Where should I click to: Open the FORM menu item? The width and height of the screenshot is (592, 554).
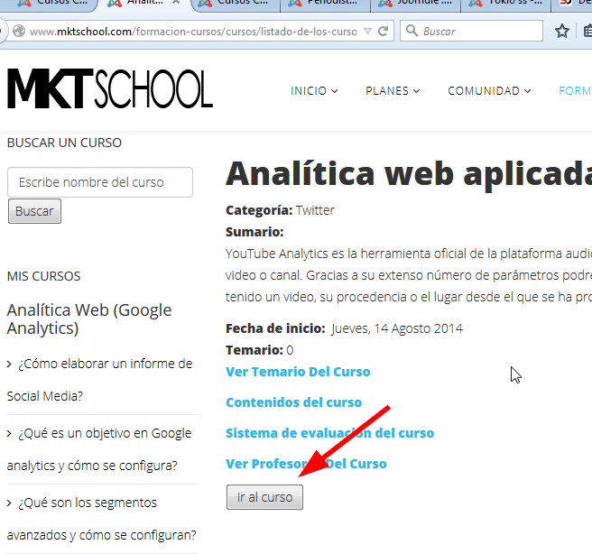pos(575,91)
